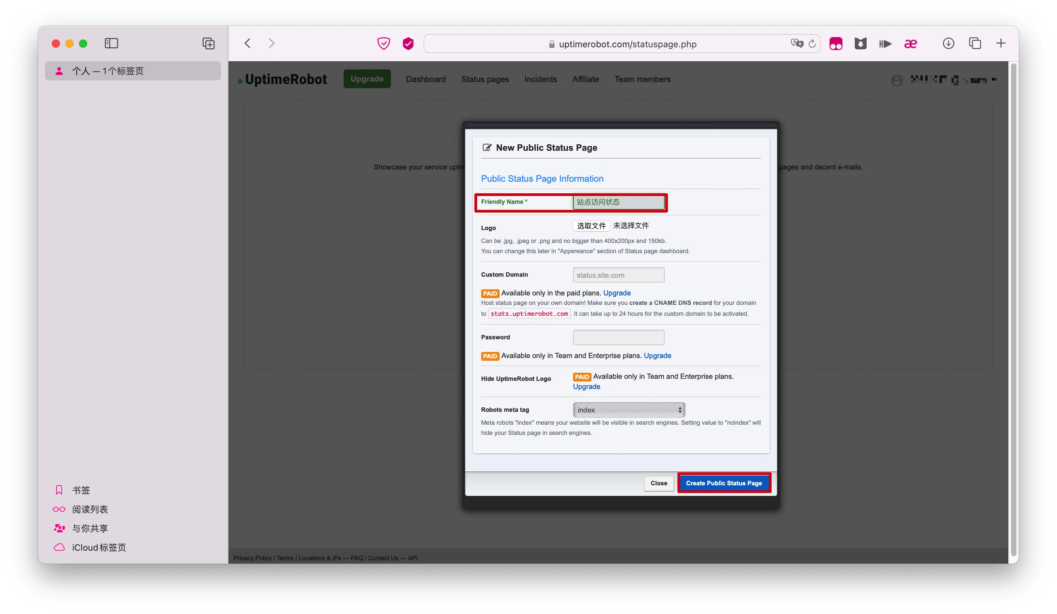Image resolution: width=1057 pixels, height=614 pixels.
Task: Click Upgrade link under Custom Domain
Action: coord(617,293)
